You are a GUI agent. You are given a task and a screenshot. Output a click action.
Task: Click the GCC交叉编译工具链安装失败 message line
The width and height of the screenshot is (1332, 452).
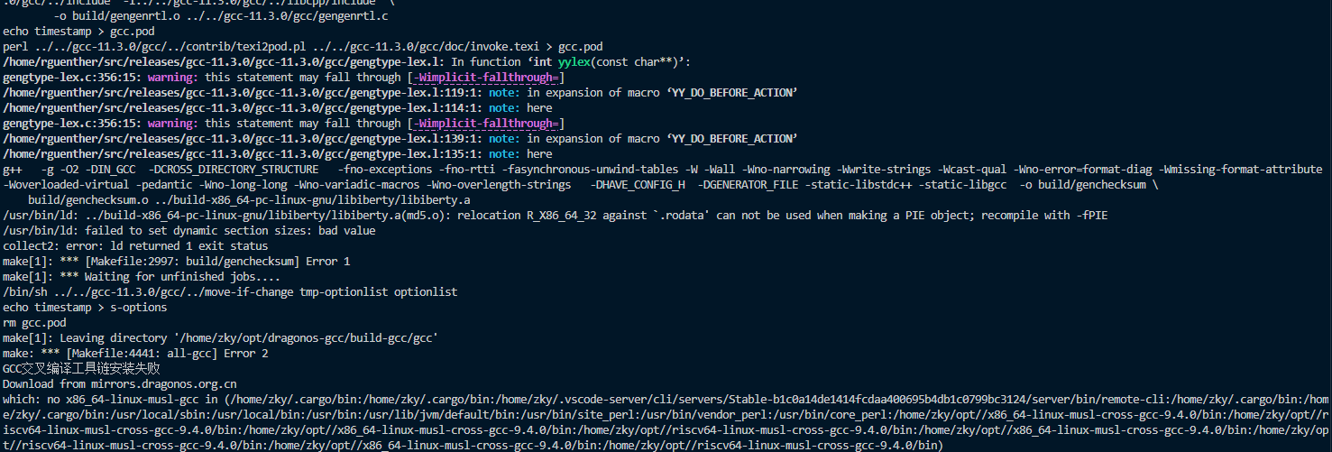pos(81,368)
